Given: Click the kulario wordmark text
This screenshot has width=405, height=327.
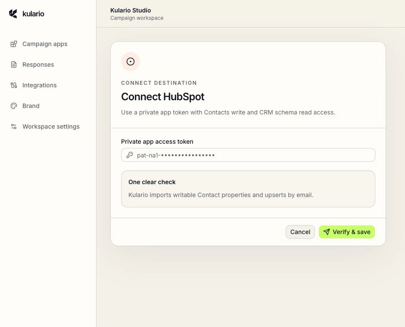Looking at the screenshot, I should [33, 14].
